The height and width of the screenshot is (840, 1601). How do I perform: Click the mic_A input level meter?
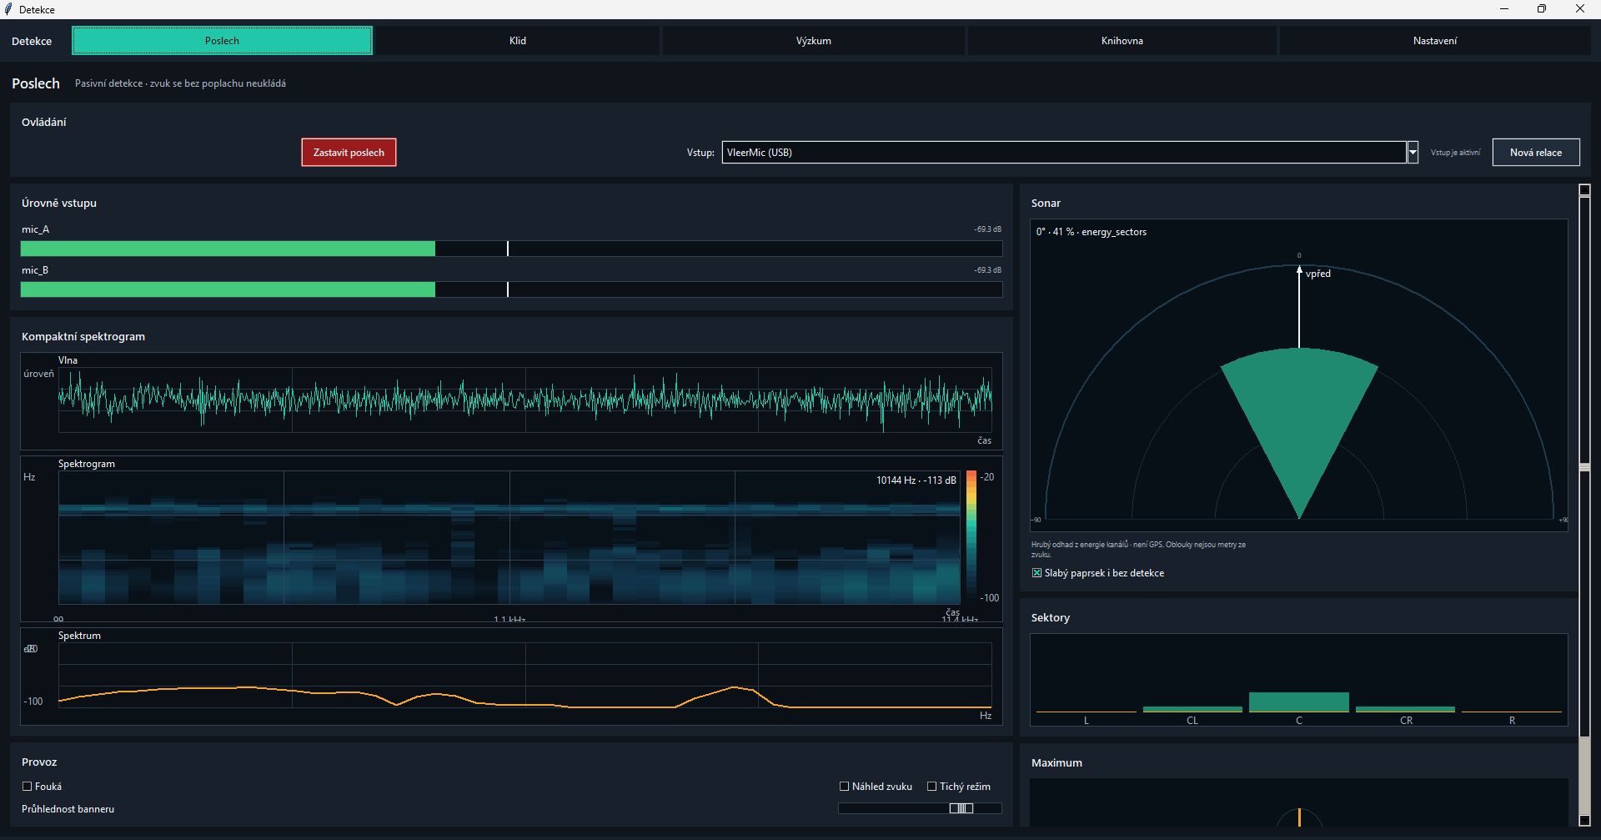[x=511, y=249]
